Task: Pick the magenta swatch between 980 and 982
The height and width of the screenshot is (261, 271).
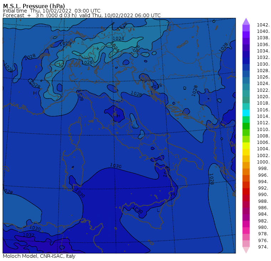Action: pyautogui.click(x=246, y=224)
